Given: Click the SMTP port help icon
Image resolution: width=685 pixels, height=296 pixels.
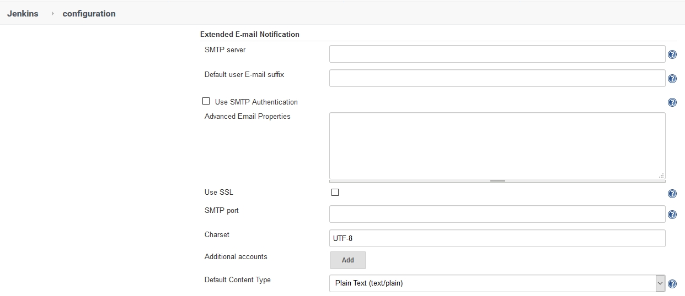Looking at the screenshot, I should (x=672, y=215).
